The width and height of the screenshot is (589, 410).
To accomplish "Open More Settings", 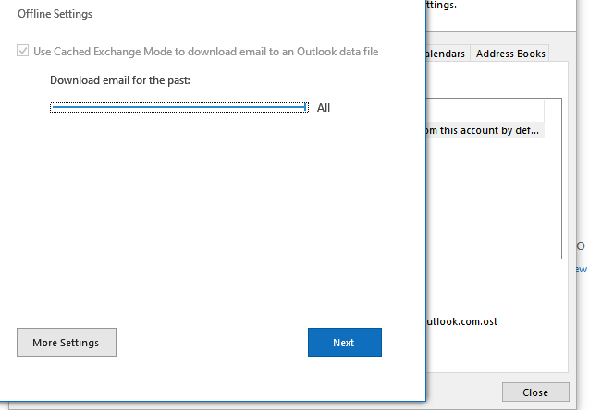I will click(65, 343).
